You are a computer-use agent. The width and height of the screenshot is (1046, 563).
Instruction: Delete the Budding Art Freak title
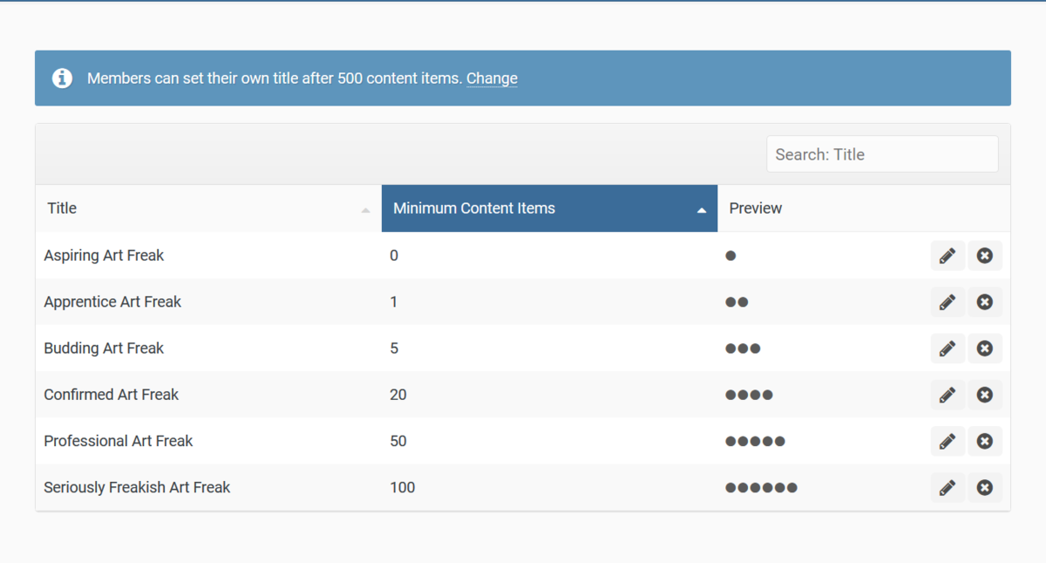click(985, 349)
